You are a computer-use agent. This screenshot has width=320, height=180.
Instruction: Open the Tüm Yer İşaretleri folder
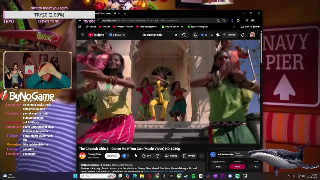click(250, 26)
